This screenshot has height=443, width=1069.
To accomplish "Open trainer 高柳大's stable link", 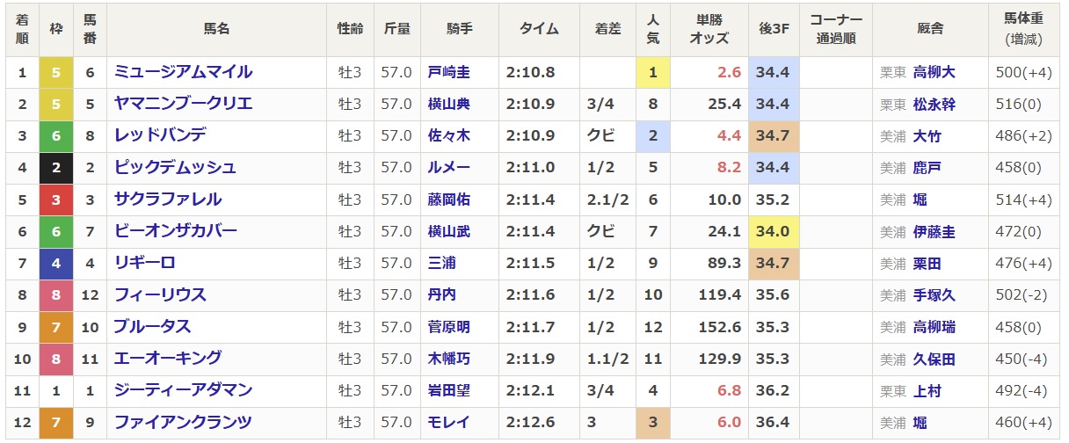I will [934, 73].
